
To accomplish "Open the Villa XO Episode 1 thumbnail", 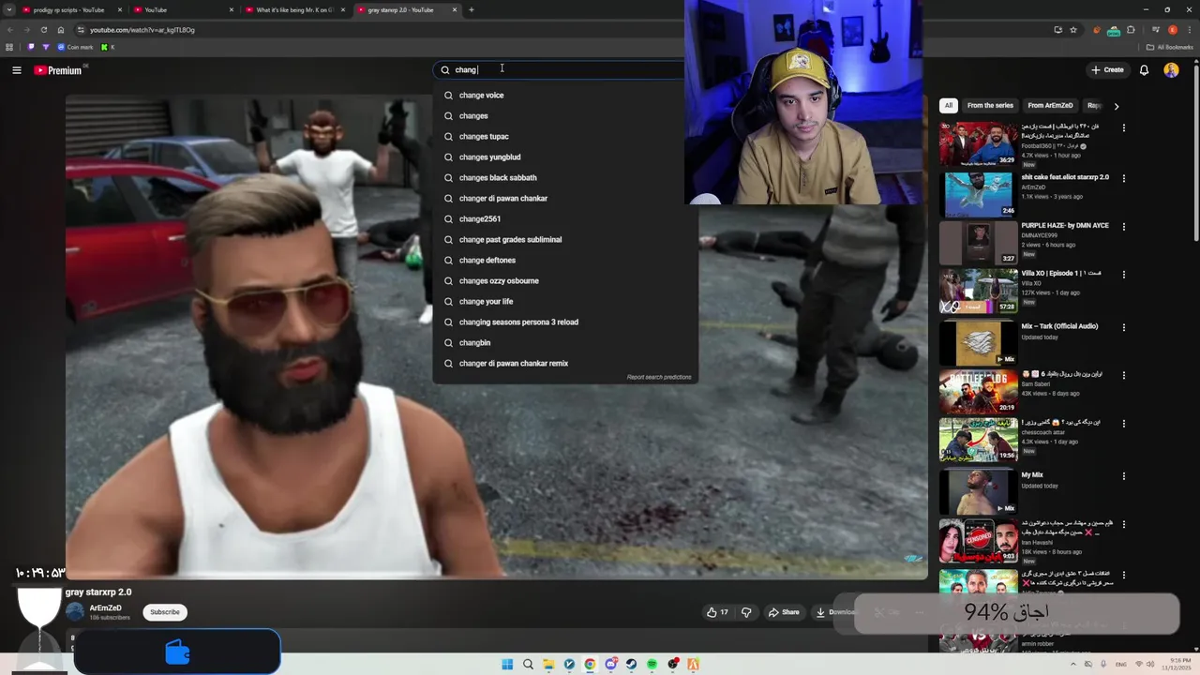I will [978, 291].
